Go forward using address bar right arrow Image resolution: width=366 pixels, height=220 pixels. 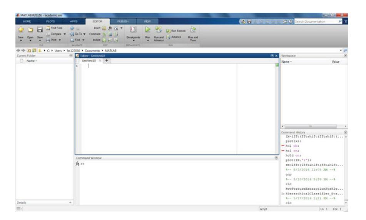pos(23,50)
